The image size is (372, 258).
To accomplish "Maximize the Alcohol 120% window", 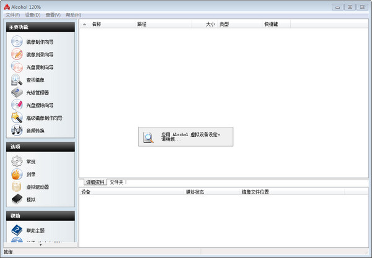I will point(350,7).
